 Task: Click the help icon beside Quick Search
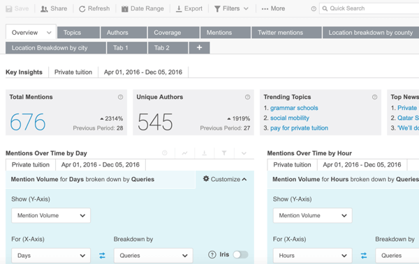coord(314,9)
